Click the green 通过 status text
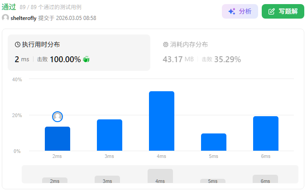Viewport: 307px width, 192px height. coord(9,7)
